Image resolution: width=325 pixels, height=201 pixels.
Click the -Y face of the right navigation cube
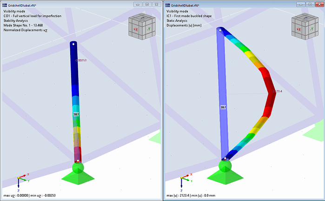pyautogui.click(x=311, y=29)
